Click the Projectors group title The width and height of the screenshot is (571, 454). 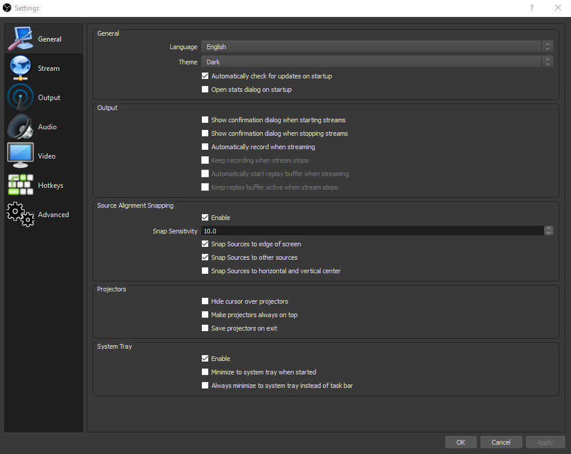[x=111, y=289]
